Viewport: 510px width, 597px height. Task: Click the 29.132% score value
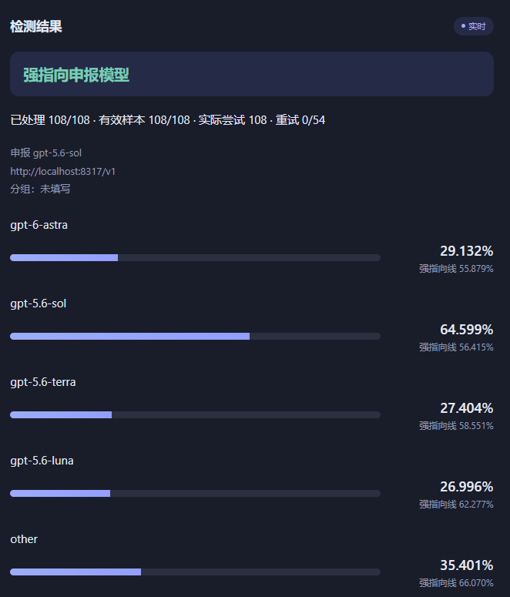point(467,251)
